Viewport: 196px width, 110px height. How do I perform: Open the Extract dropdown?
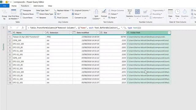113,14
